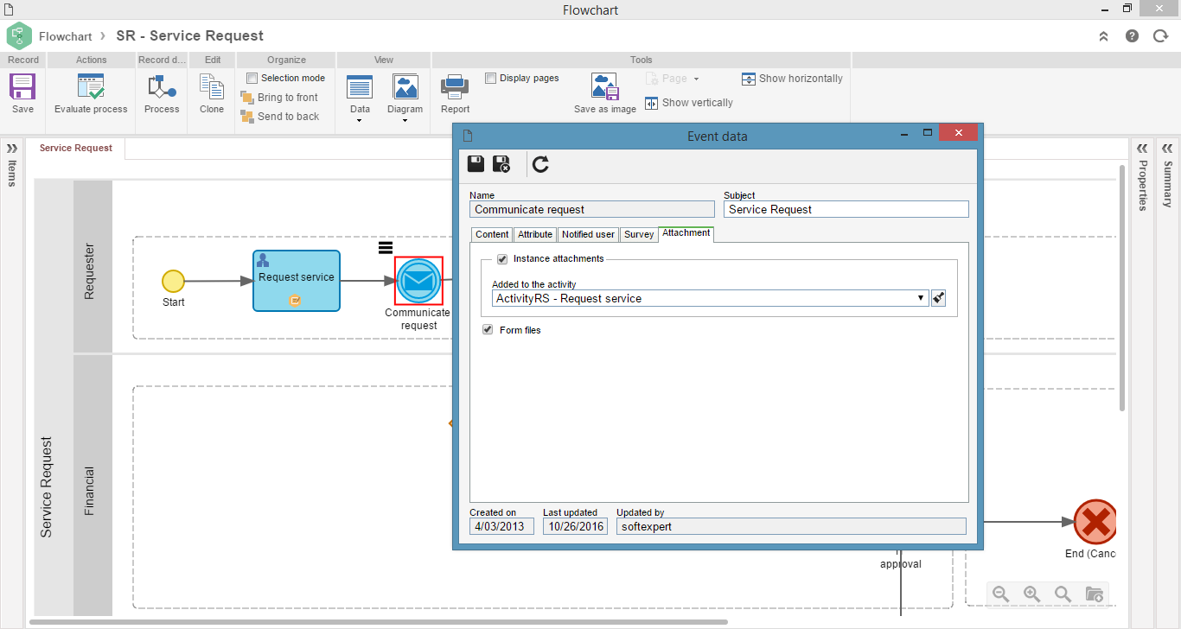Click the Show horizontally button
The height and width of the screenshot is (629, 1181).
792,79
